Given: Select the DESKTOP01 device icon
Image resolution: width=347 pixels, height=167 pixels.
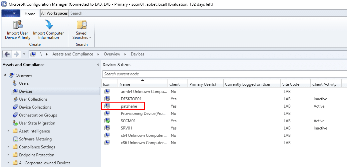Looking at the screenshot, I should [107, 99].
